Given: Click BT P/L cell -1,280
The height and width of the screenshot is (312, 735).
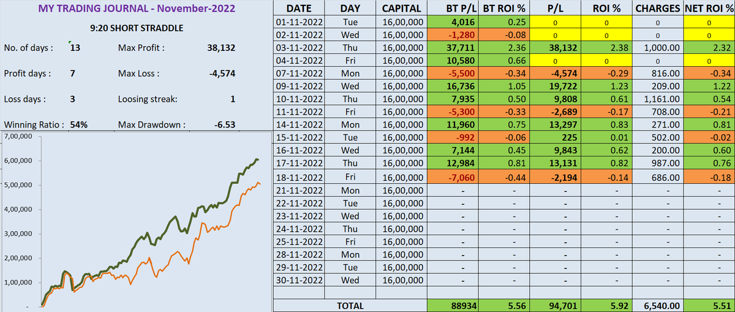Looking at the screenshot, I should pyautogui.click(x=454, y=34).
